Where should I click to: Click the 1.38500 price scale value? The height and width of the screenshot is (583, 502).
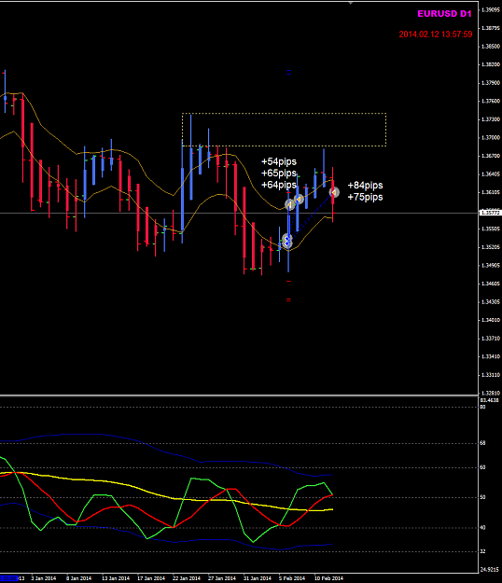pos(490,46)
